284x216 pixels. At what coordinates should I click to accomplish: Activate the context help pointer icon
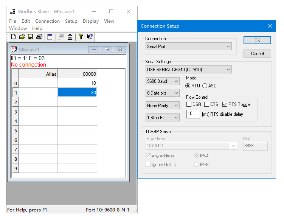pyautogui.click(x=90, y=37)
